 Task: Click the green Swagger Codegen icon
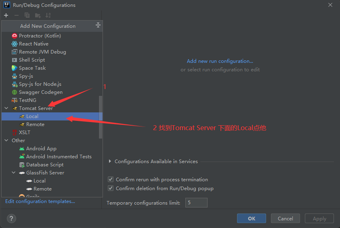tap(15, 92)
